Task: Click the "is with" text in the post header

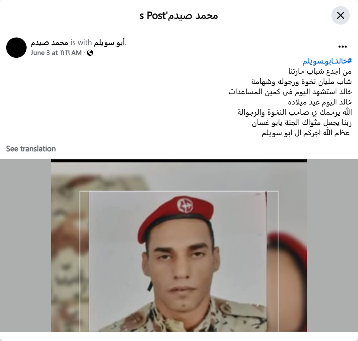Action: [x=81, y=43]
